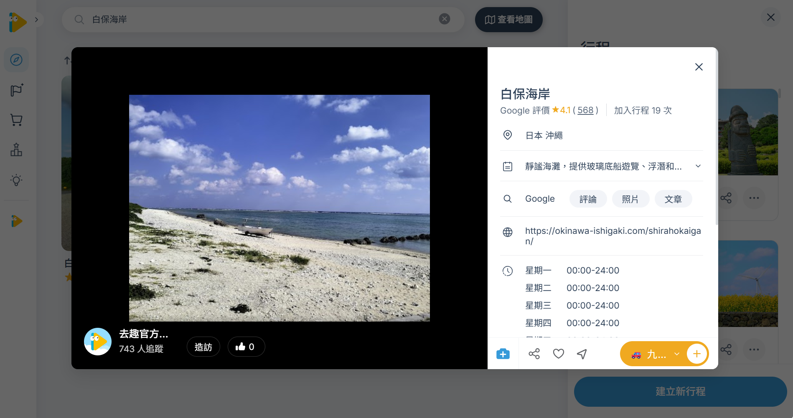Click the 查看地圖 map button

[508, 20]
